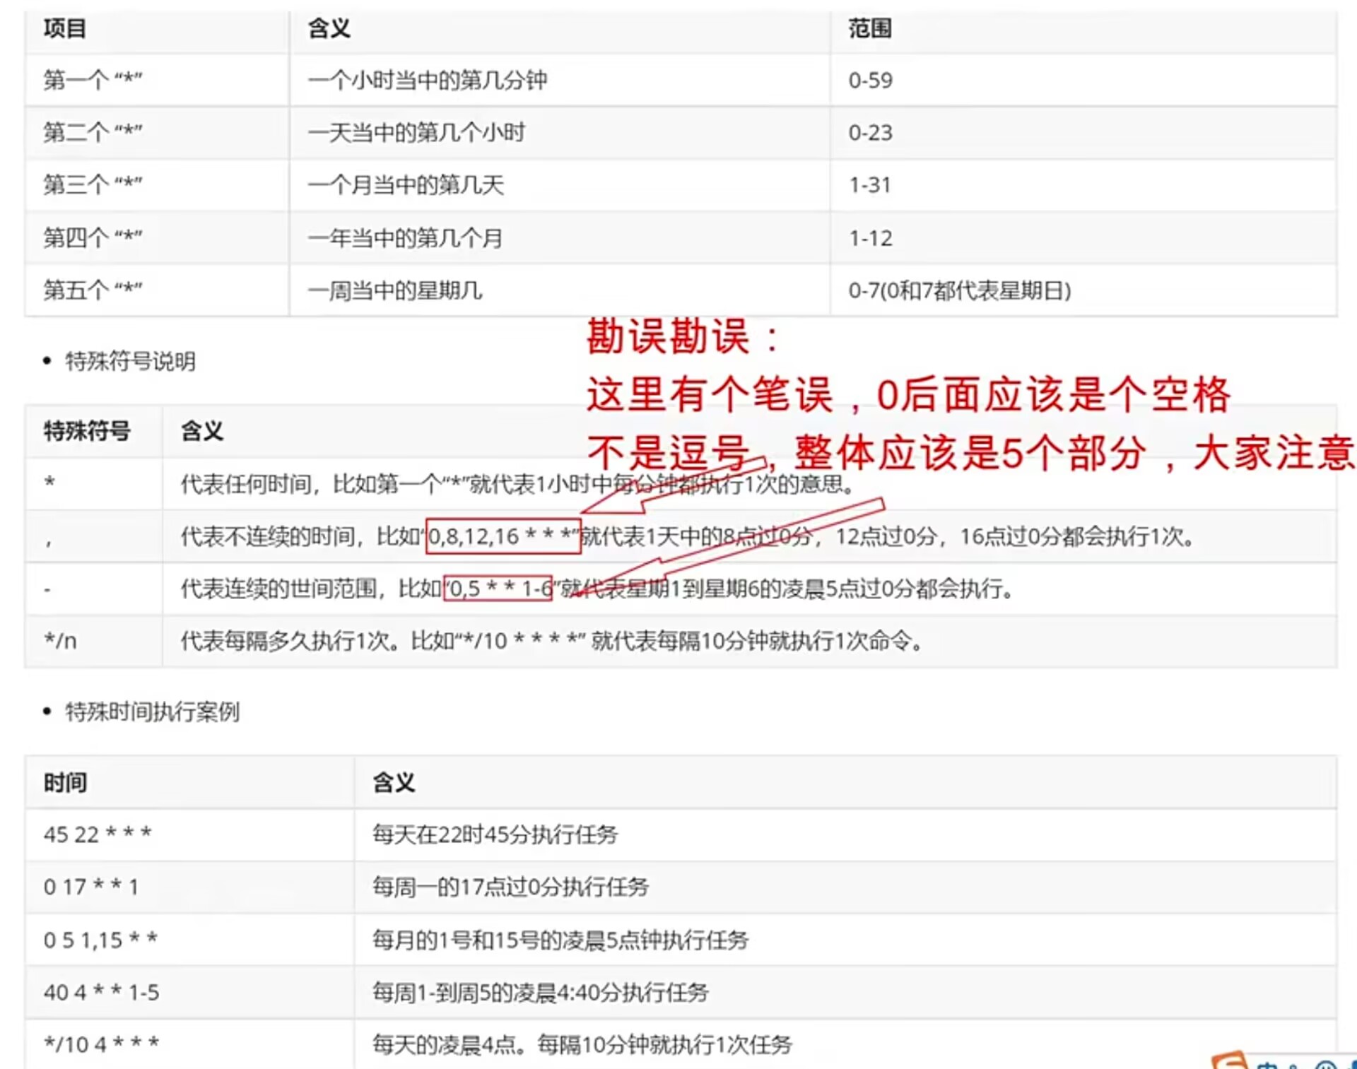Select the 特殊符号 table header
The image size is (1357, 1069).
coord(87,430)
